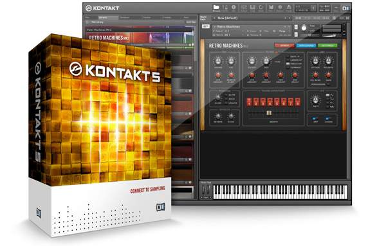Click the instrument pan slider in header
The width and height of the screenshot is (386, 246).
tap(310, 35)
